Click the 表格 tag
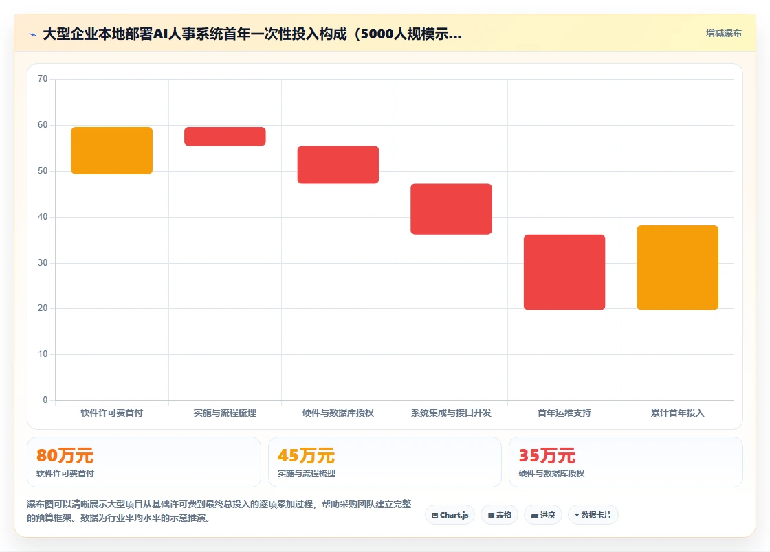Image resolution: width=770 pixels, height=552 pixels. [x=499, y=515]
